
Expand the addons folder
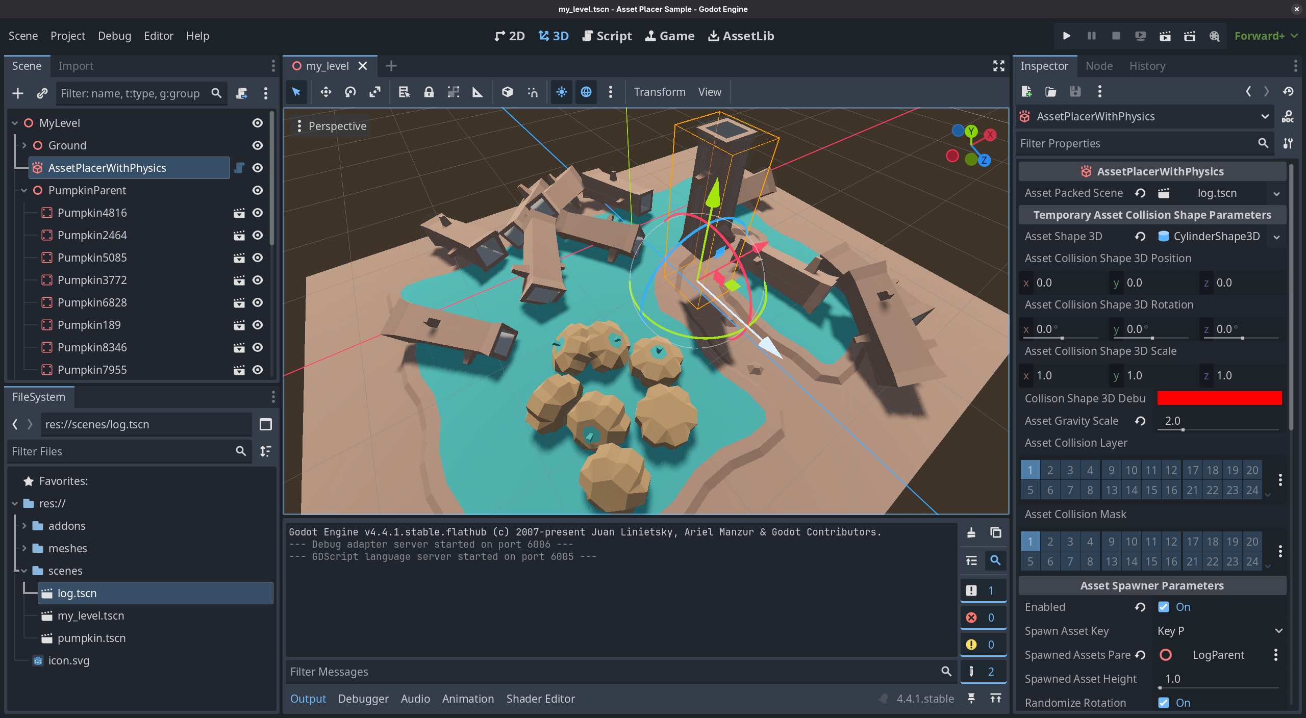[x=24, y=526]
